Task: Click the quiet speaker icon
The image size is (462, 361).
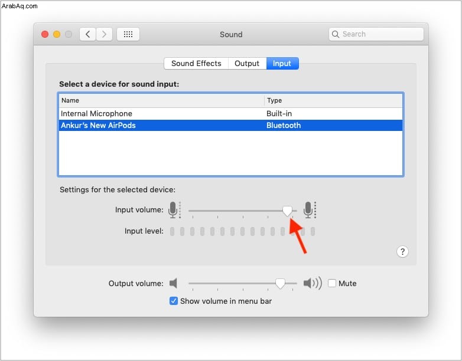Action: (x=173, y=283)
